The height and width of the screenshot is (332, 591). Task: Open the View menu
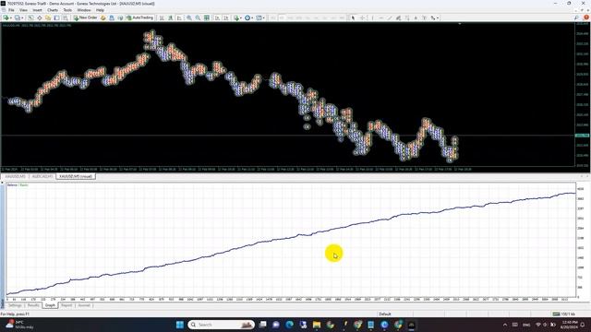[x=23, y=10]
